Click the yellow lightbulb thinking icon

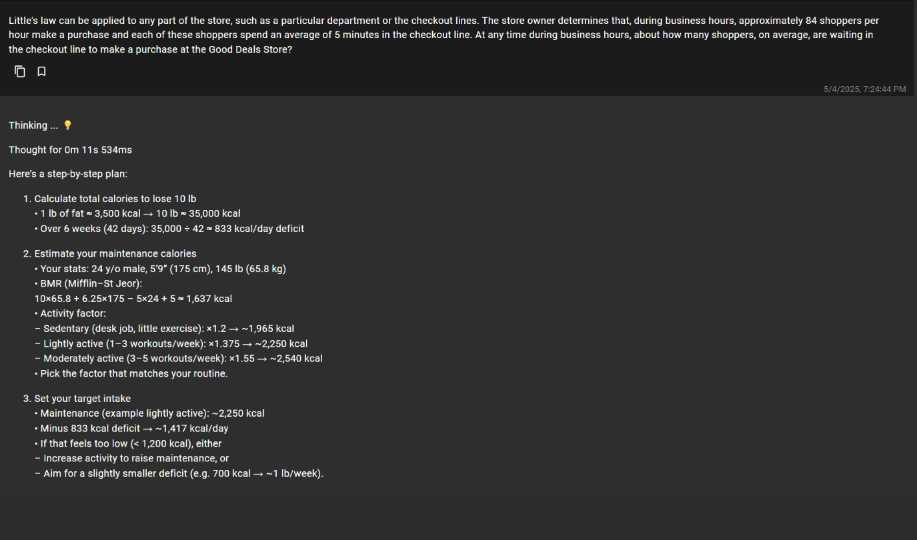67,125
